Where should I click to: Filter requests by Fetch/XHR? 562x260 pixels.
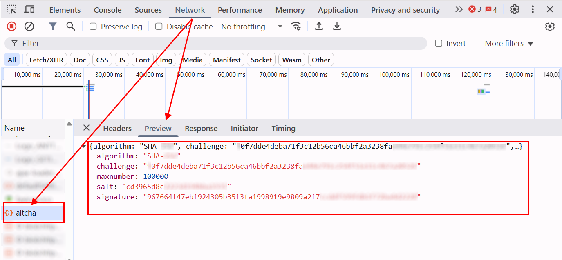click(x=46, y=60)
